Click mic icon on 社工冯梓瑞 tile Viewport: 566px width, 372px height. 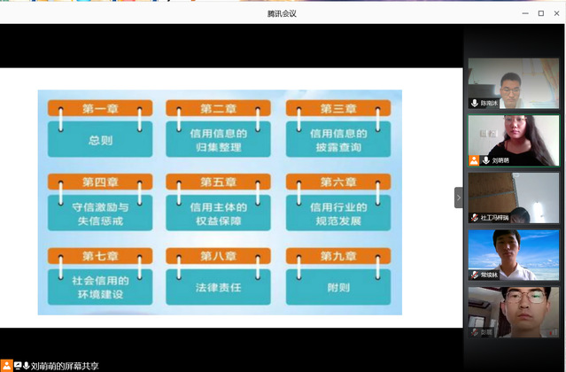474,217
